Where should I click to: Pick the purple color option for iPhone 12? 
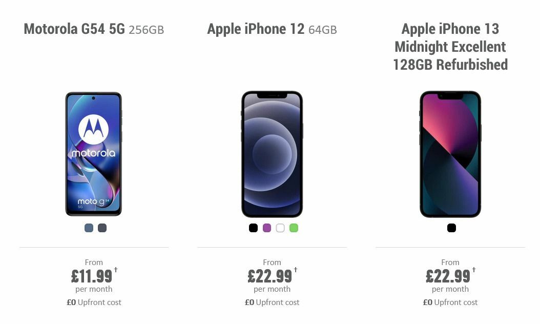tap(267, 228)
